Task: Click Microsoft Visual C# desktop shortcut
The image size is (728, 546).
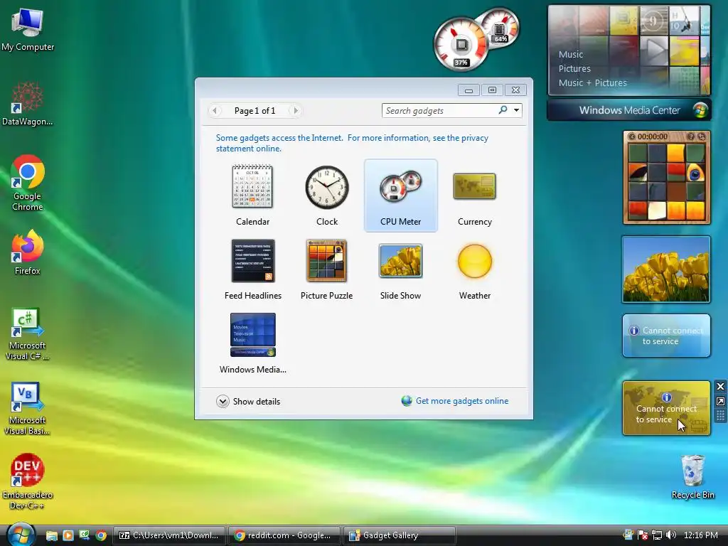Action: point(28,334)
